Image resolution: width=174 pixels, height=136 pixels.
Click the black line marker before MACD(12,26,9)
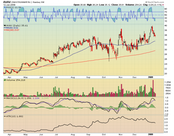5,98
